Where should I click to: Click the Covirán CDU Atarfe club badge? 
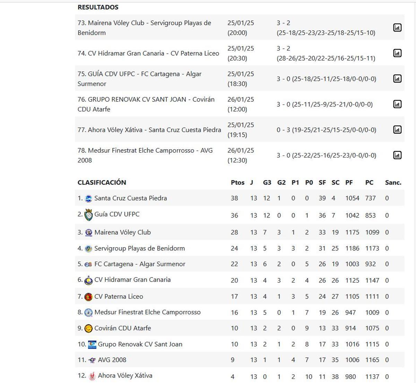tap(88, 328)
